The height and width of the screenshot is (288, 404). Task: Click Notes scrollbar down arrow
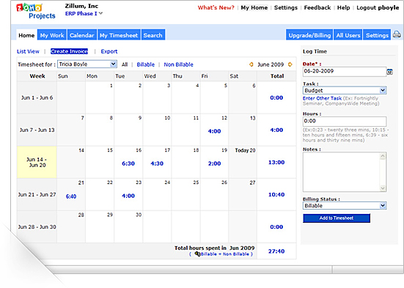383,188
